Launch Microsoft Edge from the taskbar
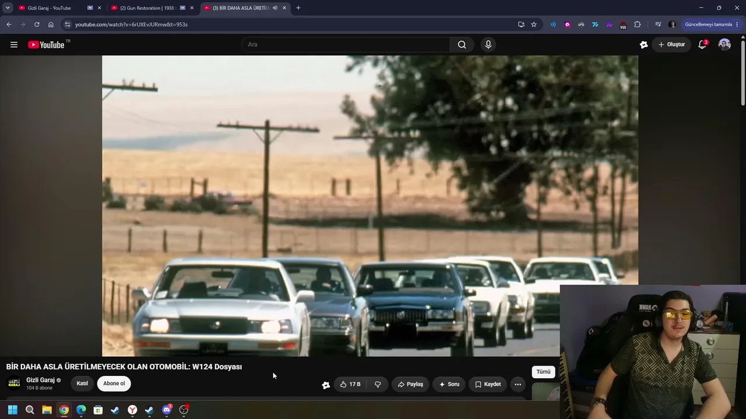 (x=81, y=410)
